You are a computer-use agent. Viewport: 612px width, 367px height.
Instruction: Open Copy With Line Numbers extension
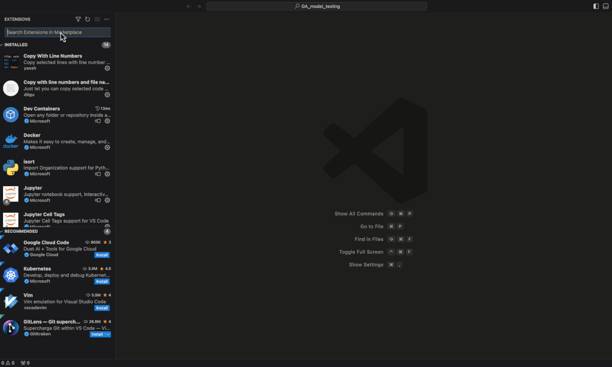[x=58, y=62]
